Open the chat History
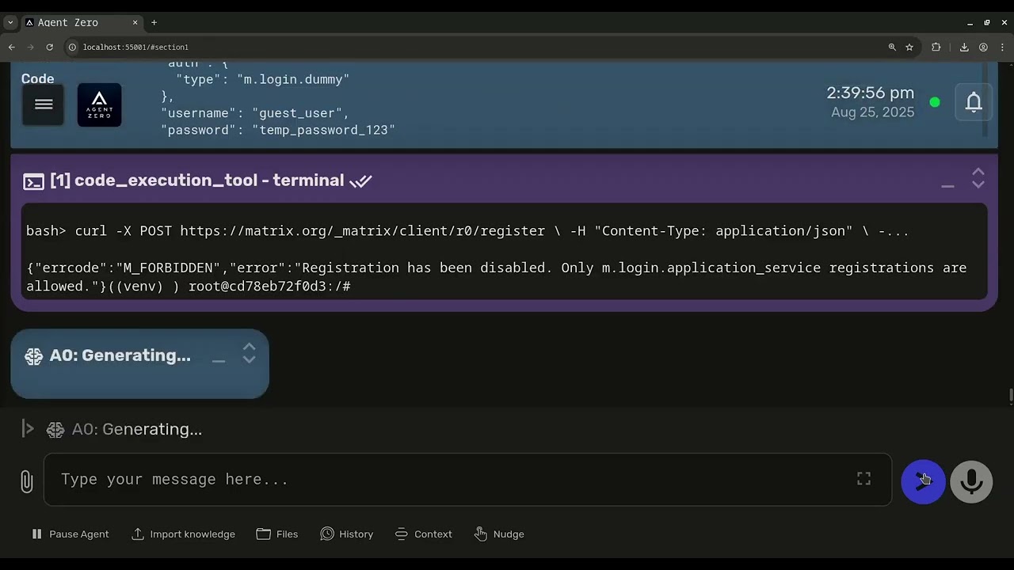This screenshot has width=1014, height=570. pos(347,534)
